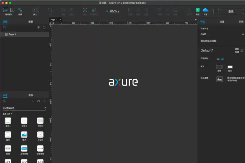Screen dimensions: 245x163
Task: Open the Default widget library dropdown
Action: tap(25, 108)
